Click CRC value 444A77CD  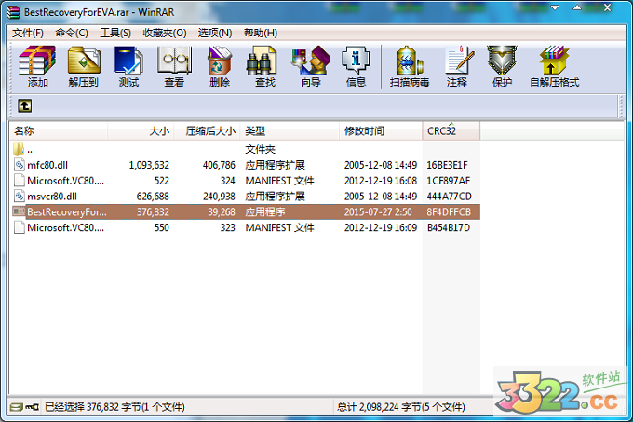449,197
